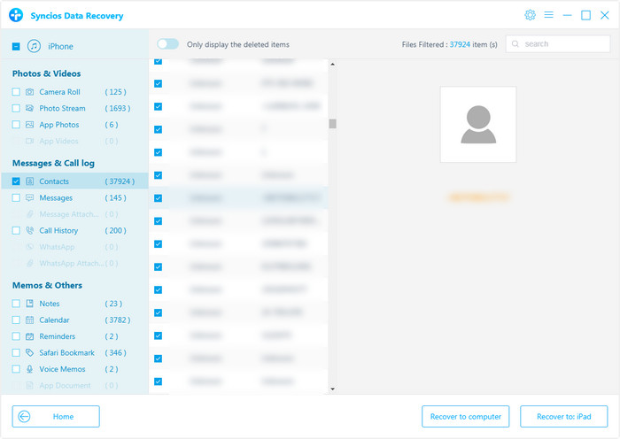
Task: Check the Notes checkbox
Action: point(16,304)
